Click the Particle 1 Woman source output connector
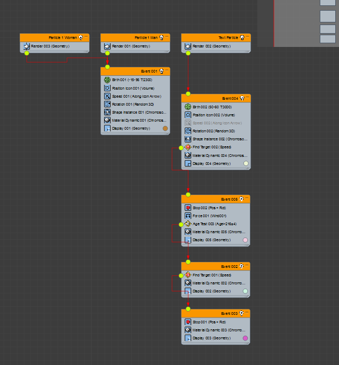Image resolution: width=339 pixels, height=365 pixels. pos(27,53)
